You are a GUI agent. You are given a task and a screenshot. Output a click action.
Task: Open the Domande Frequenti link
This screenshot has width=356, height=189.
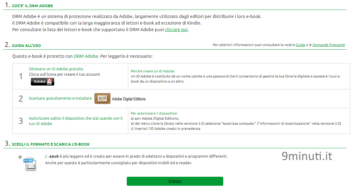[x=329, y=45]
